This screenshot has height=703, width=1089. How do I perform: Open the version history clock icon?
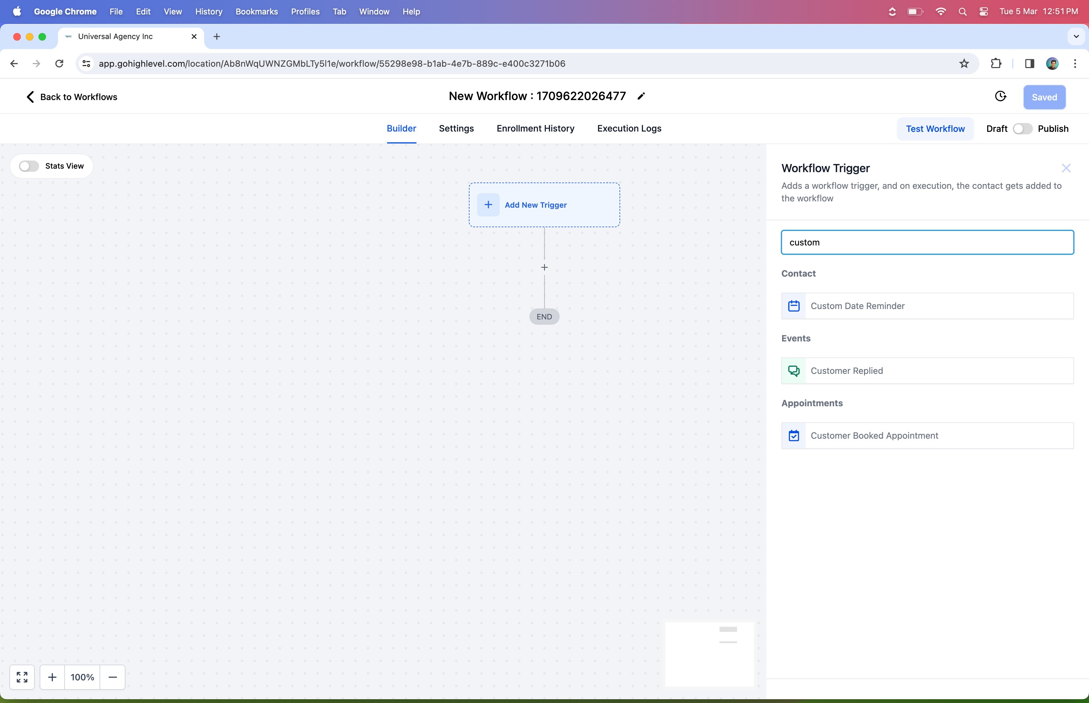point(1000,96)
